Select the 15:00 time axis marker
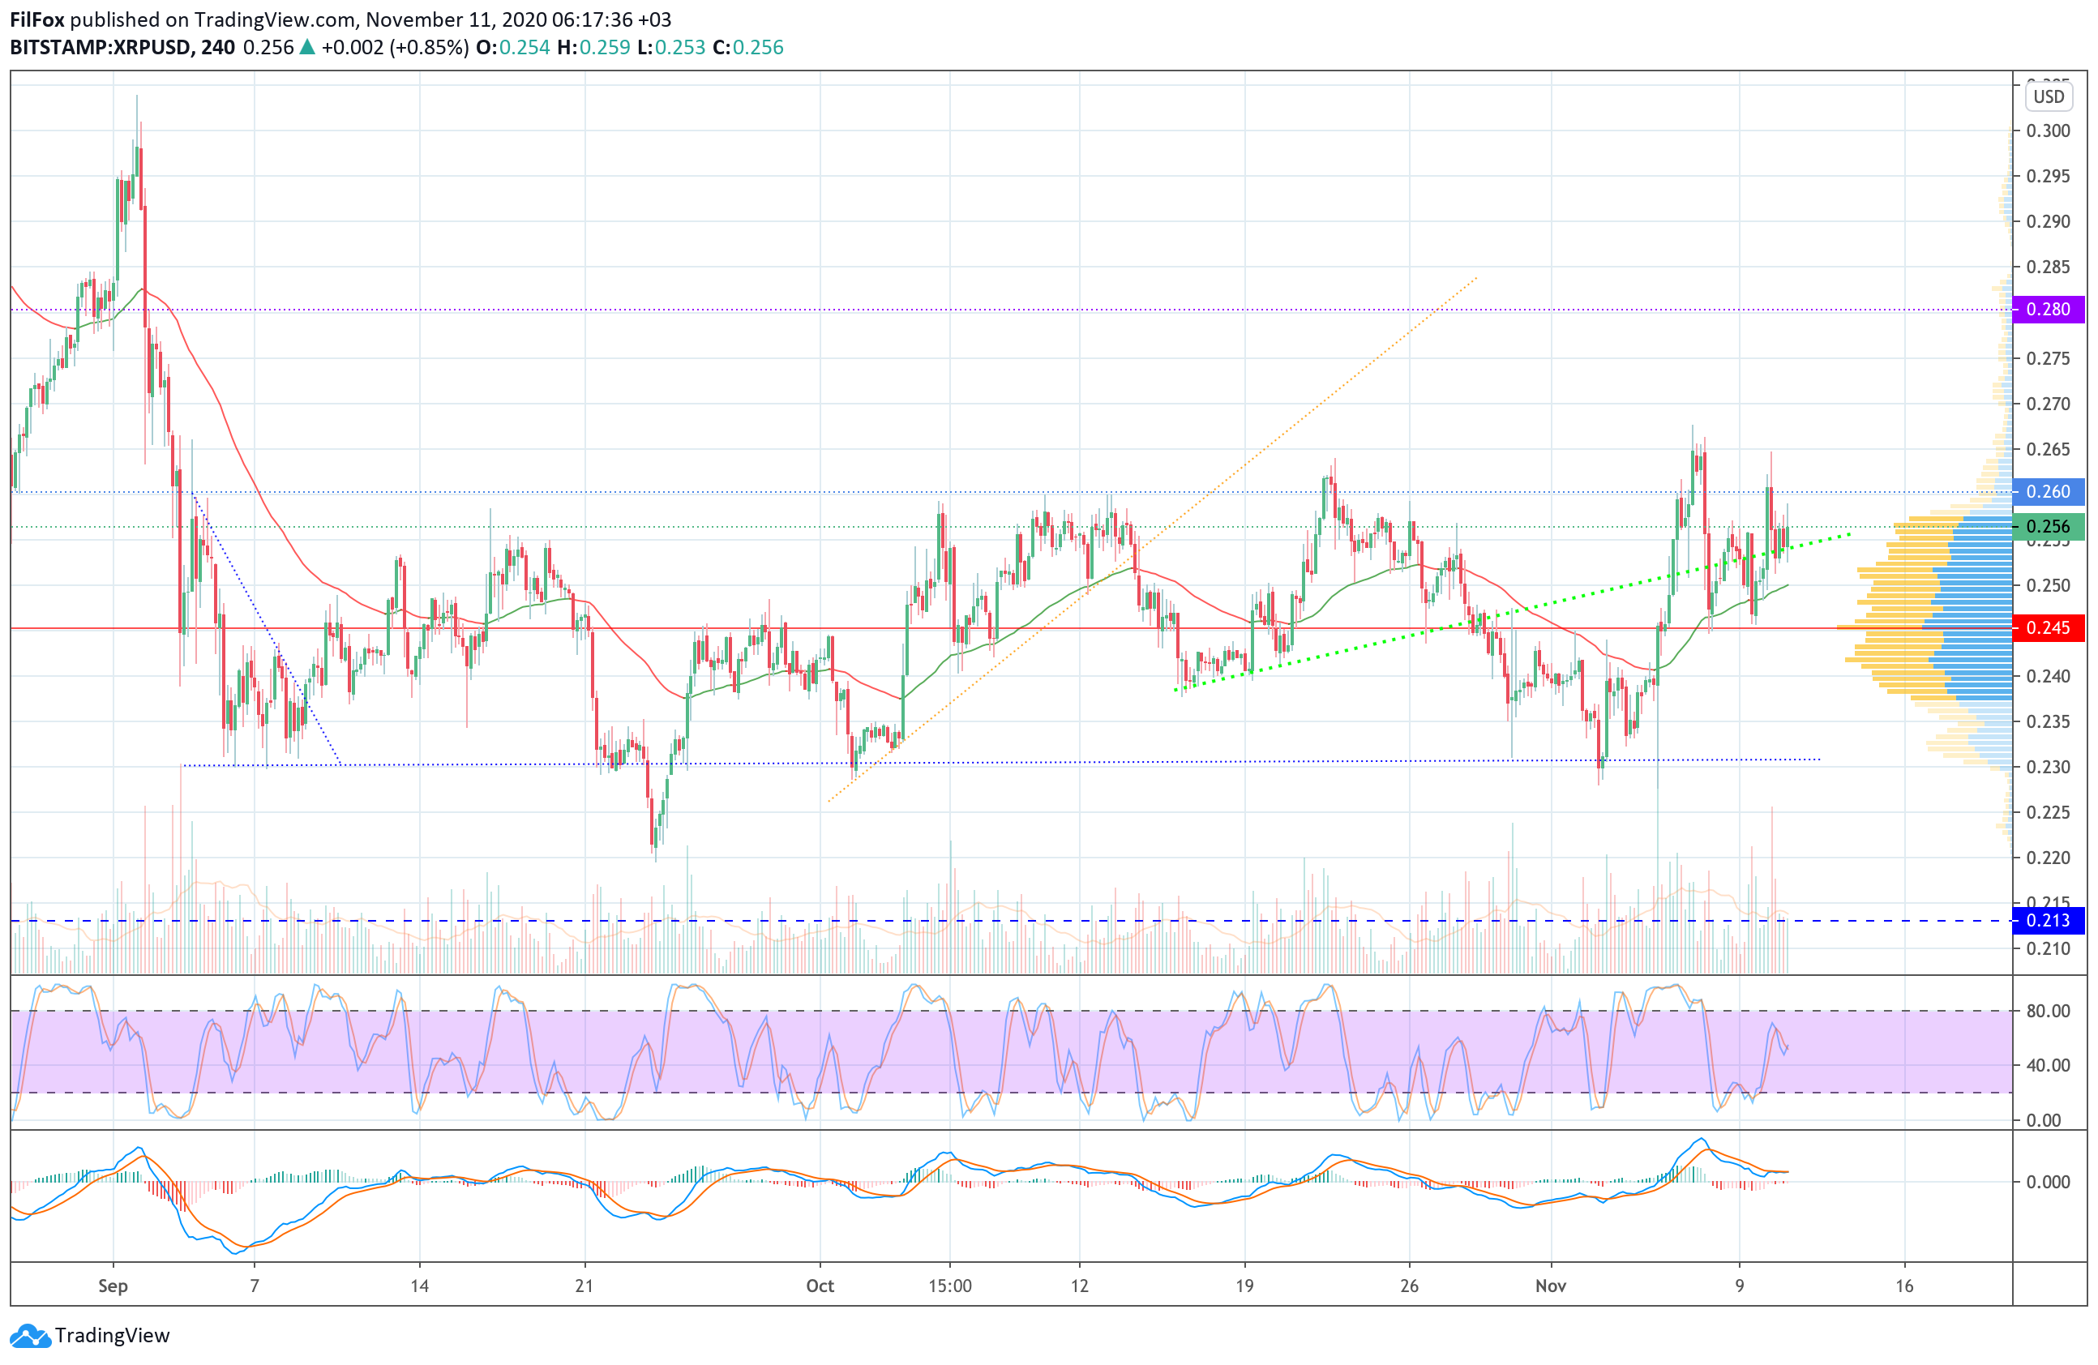Screen dimensions: 2098x1365 [x=949, y=1286]
